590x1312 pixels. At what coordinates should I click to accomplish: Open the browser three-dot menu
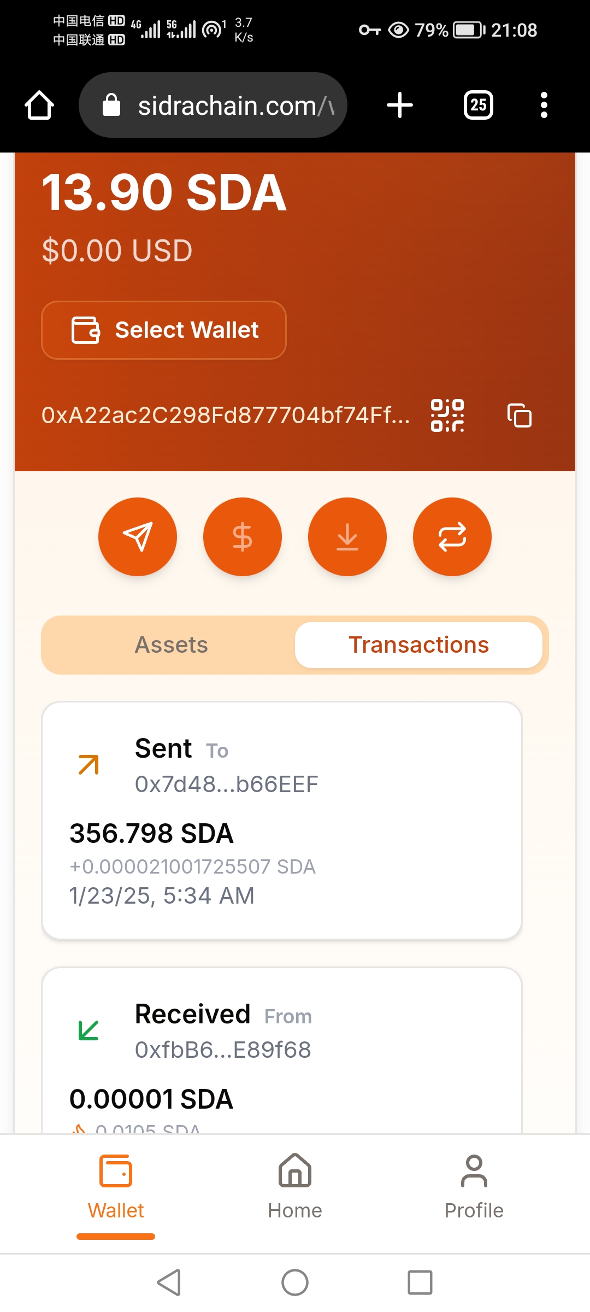tap(544, 105)
